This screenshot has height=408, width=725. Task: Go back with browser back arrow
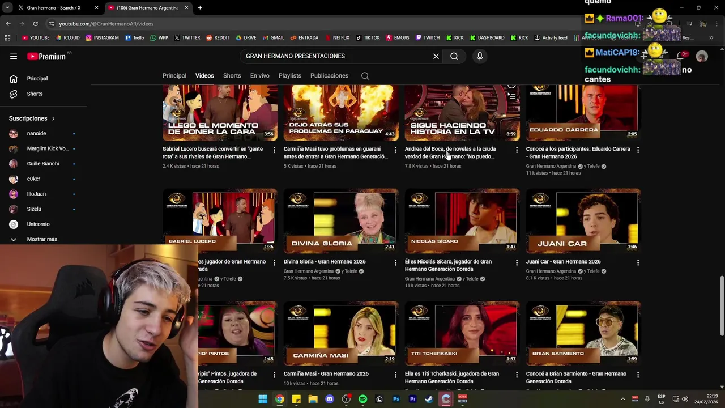coord(8,24)
